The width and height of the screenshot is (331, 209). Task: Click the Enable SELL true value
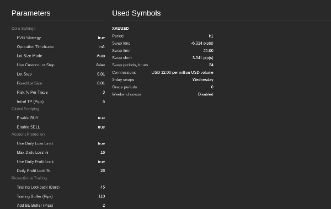tap(102, 127)
